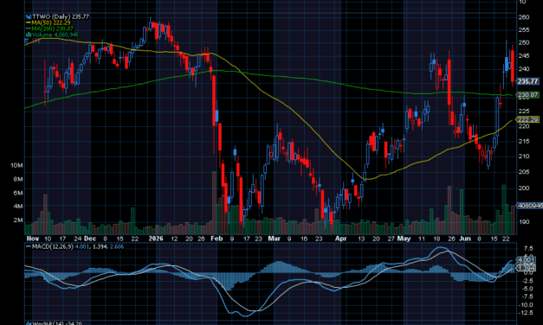Click the 250 price level on axis
Viewport: 543px width, 325px height.
coord(524,42)
